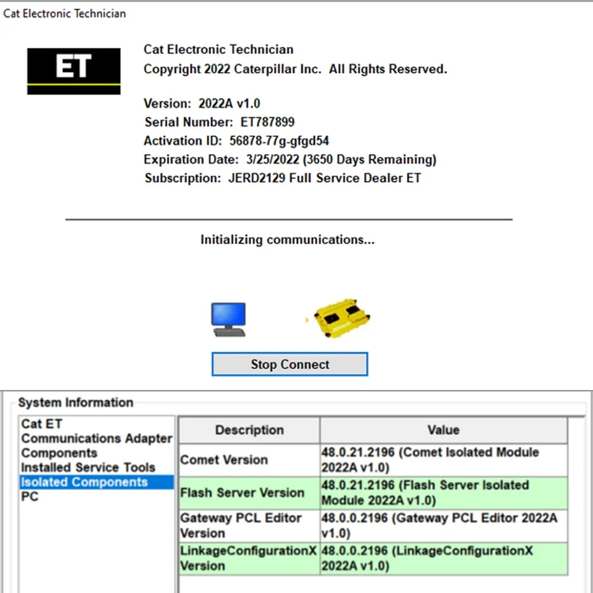Image resolution: width=593 pixels, height=593 pixels.
Task: Click the System Information group label
Action: coord(76,403)
